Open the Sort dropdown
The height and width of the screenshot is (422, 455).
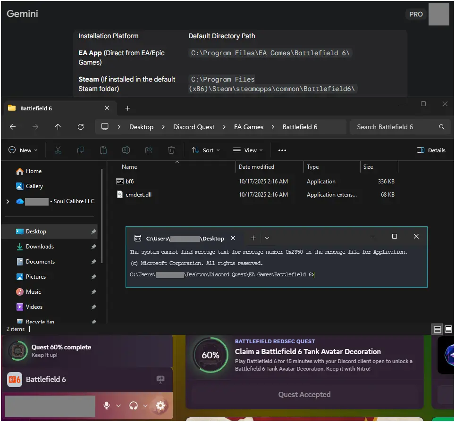(205, 150)
